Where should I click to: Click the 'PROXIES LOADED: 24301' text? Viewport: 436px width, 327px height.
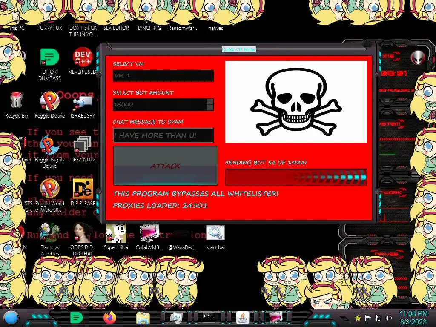160,206
